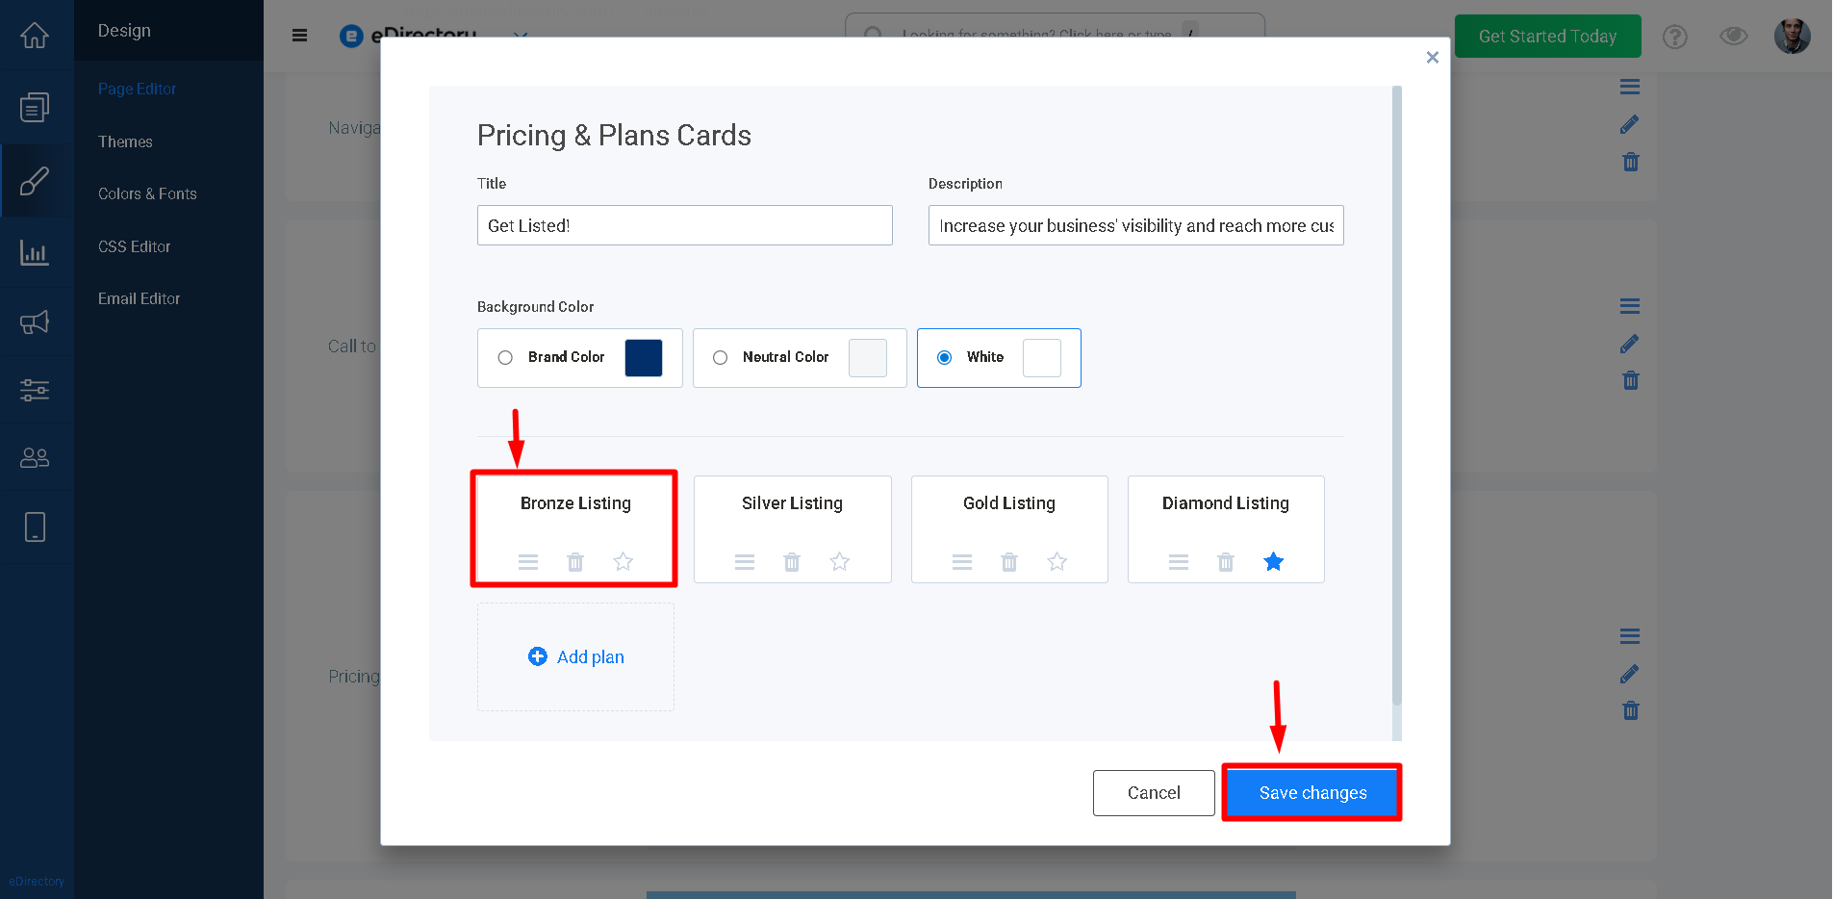The width and height of the screenshot is (1833, 899).
Task: Trash icon on Pricing widget row
Action: [1630, 710]
